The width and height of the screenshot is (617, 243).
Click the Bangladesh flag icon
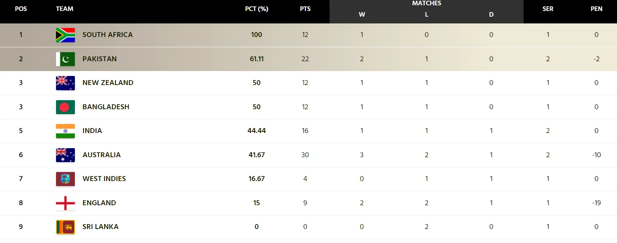tap(65, 107)
